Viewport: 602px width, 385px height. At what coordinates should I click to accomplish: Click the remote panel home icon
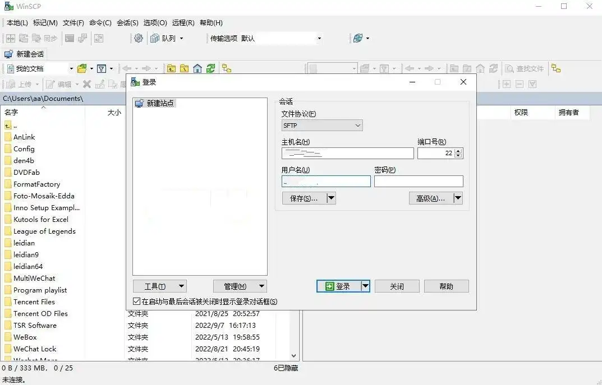pos(480,68)
